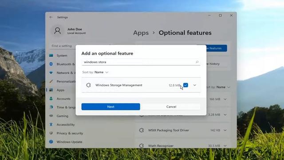Click the search magnifier icon in dialog
Image resolution: width=284 pixels, height=160 pixels.
[x=197, y=62]
